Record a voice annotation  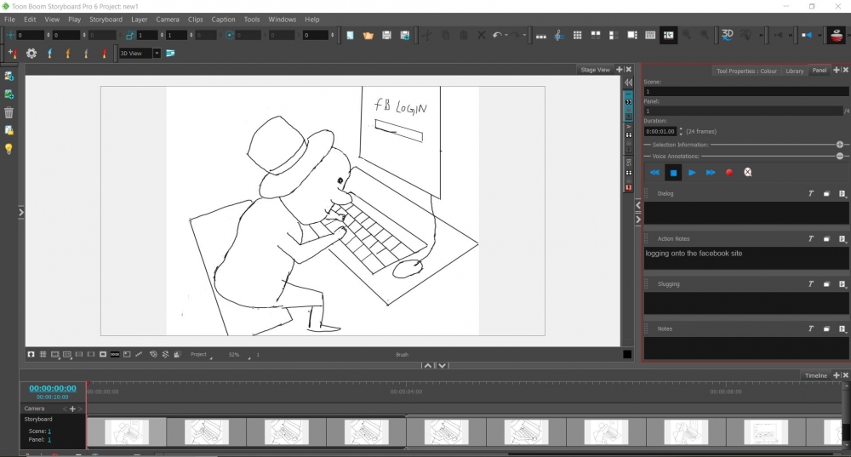pyautogui.click(x=729, y=173)
